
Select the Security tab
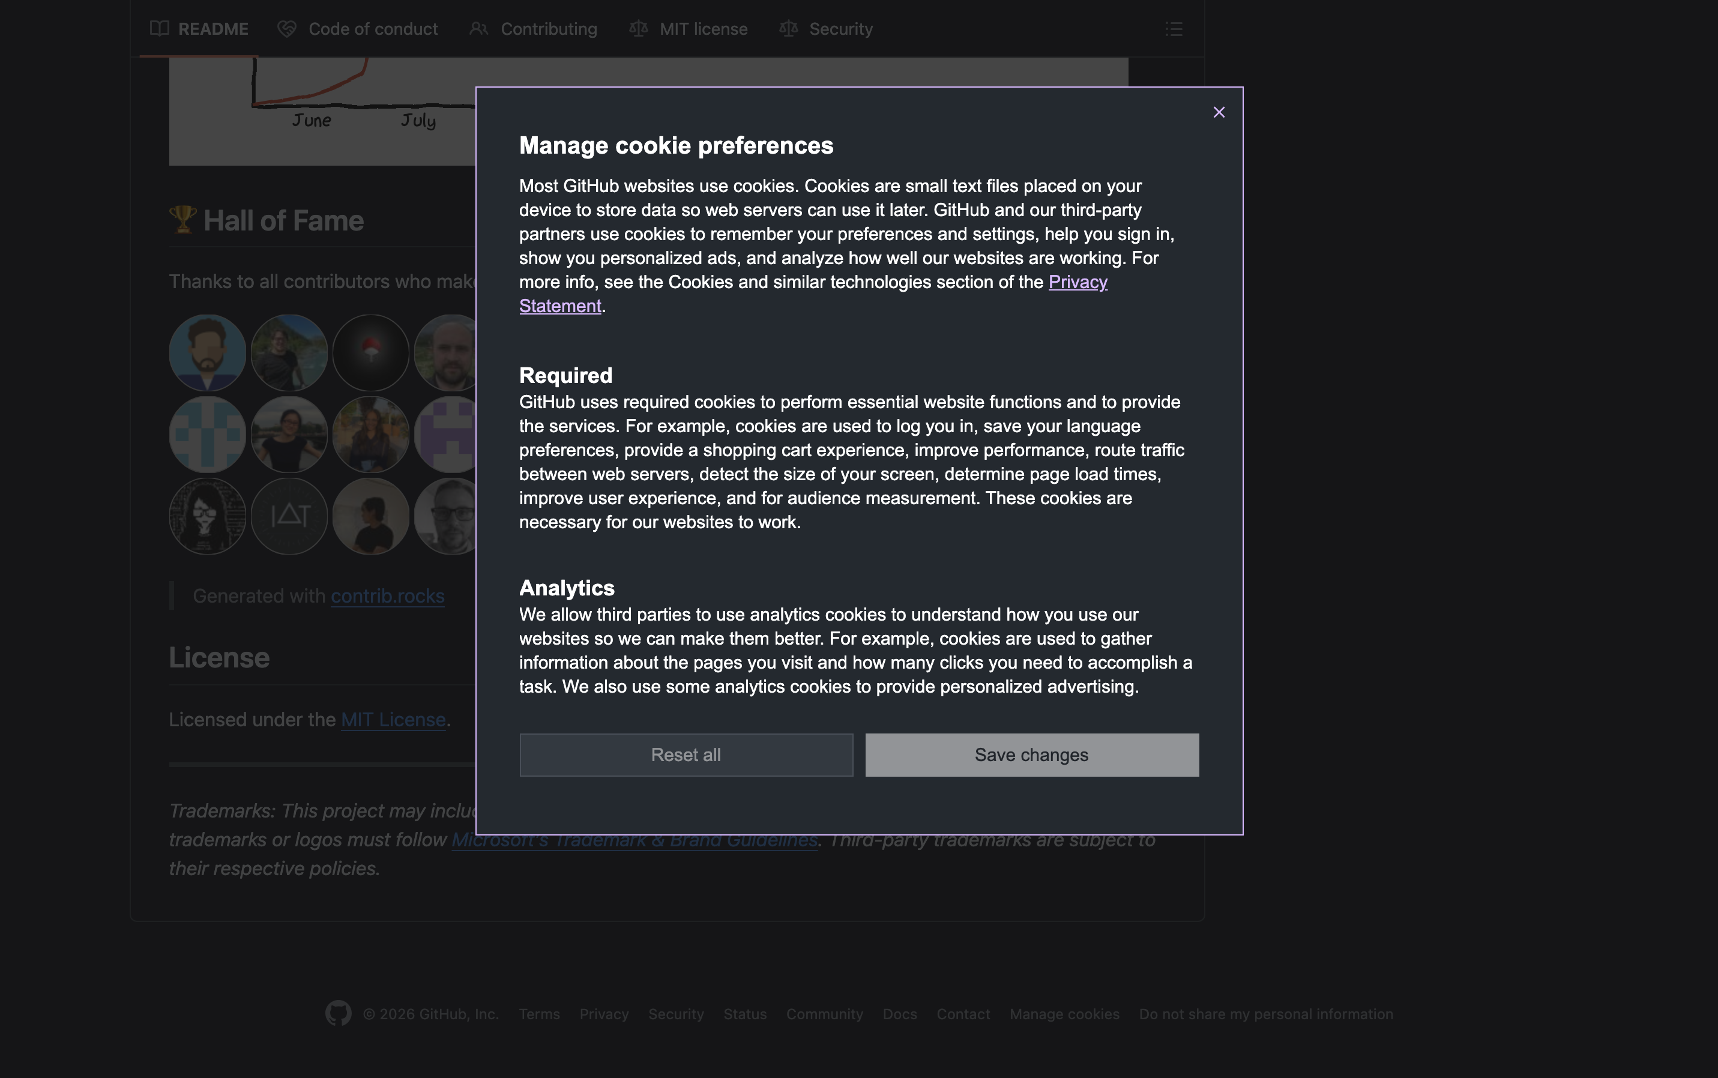840,29
